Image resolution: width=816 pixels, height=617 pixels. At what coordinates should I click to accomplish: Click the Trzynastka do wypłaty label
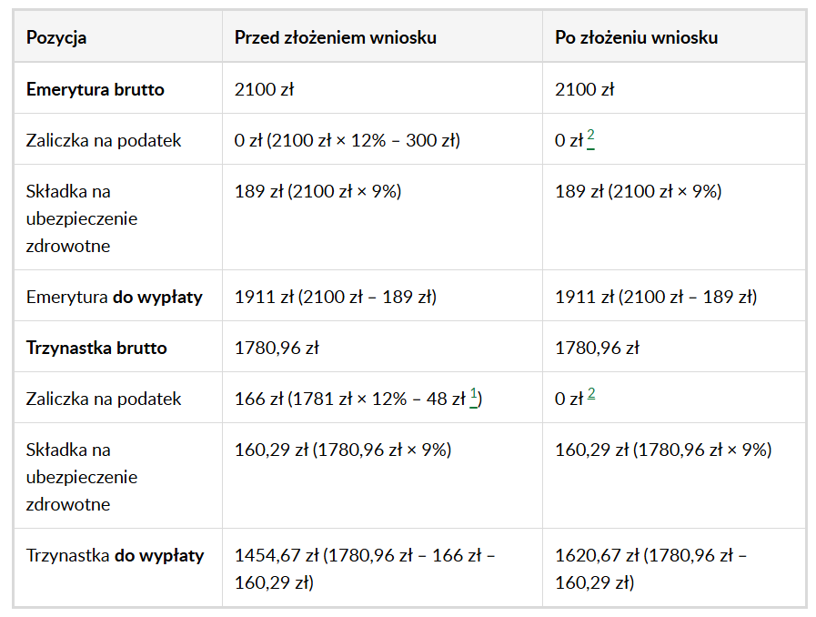115,555
